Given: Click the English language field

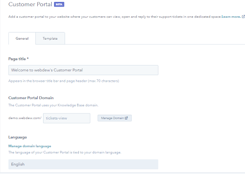Looking at the screenshot, I should (83, 164).
